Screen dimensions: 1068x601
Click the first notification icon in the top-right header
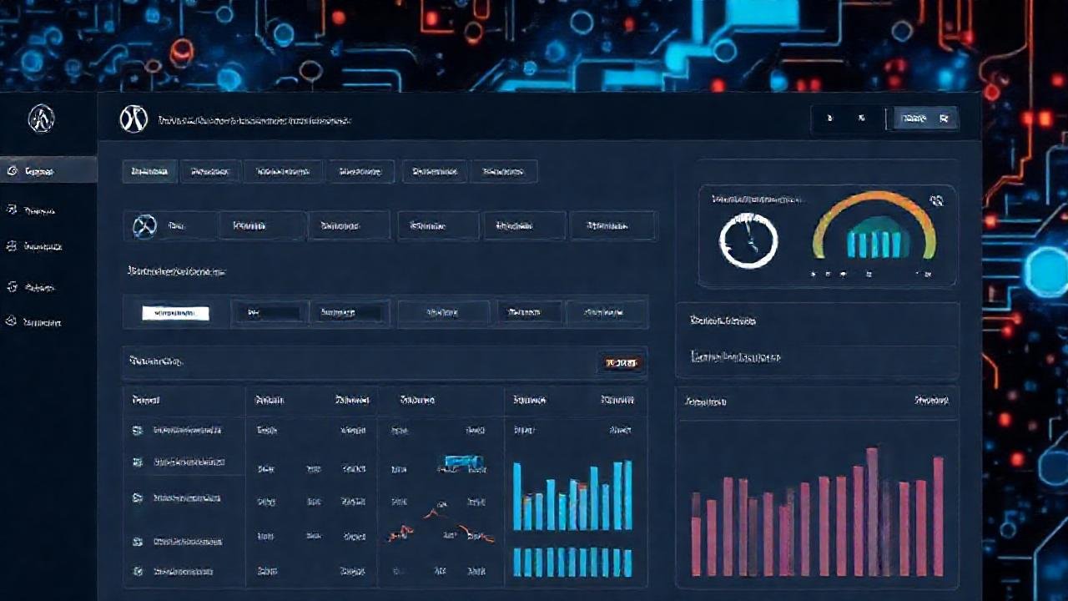(x=829, y=118)
